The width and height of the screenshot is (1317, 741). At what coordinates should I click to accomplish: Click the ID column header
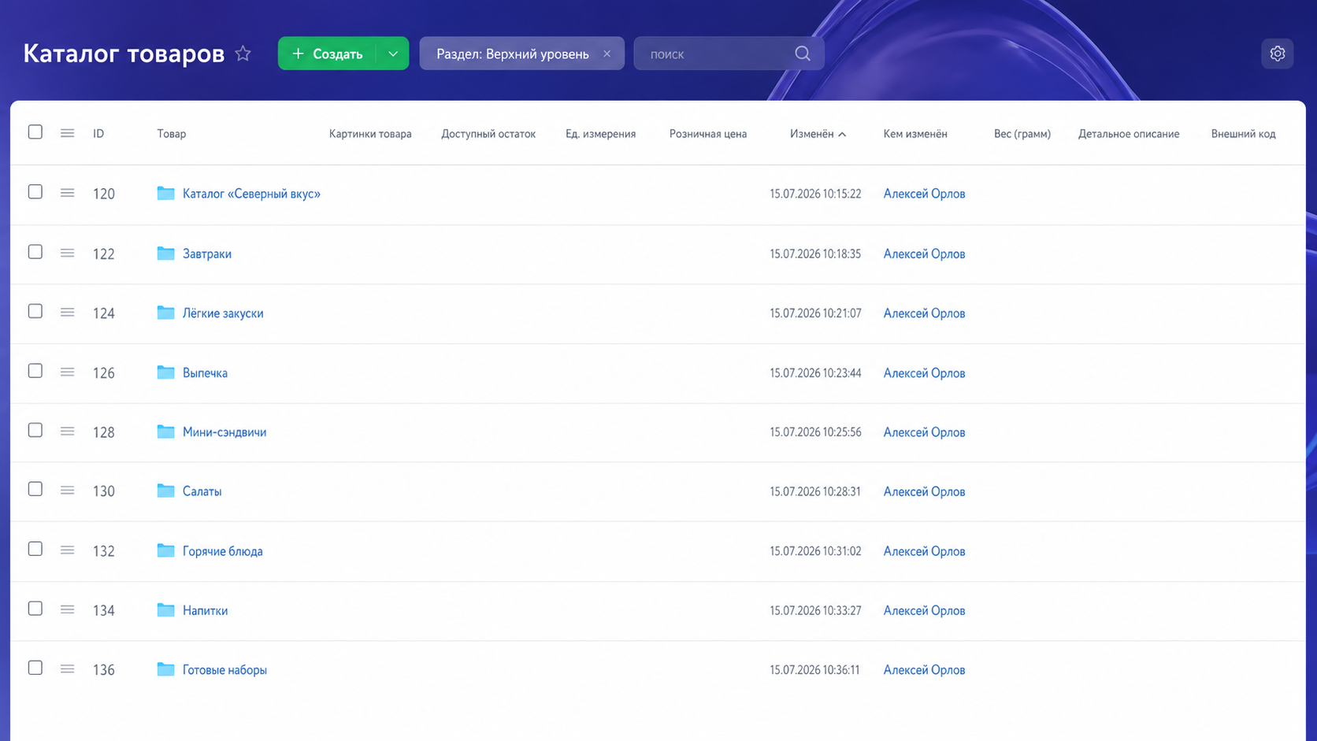coord(98,134)
